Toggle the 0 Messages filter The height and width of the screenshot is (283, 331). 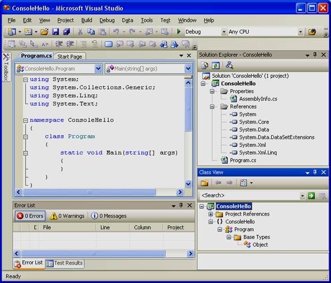tap(109, 216)
